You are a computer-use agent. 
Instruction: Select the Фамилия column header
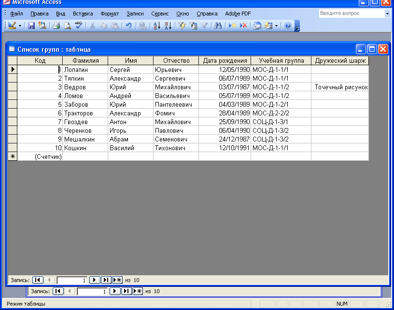click(x=85, y=60)
